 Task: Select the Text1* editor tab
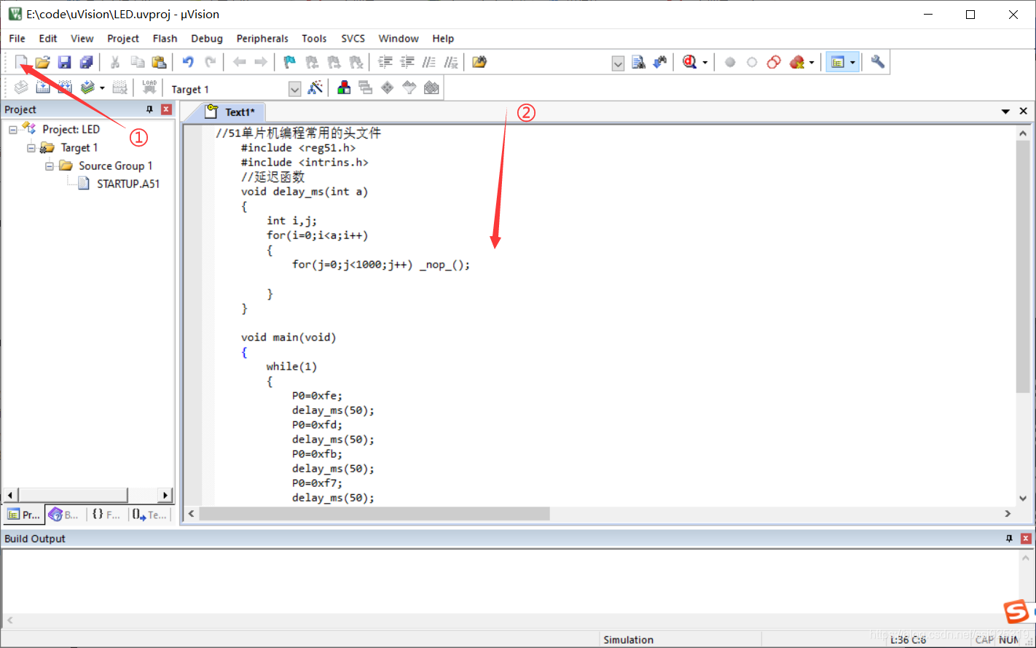[231, 112]
